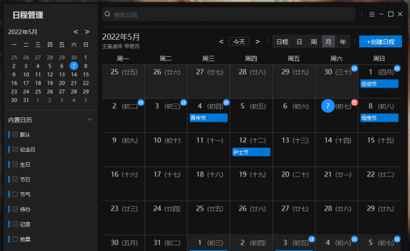Click the 休 badge on April 30
410x251 pixels.
(x=354, y=69)
